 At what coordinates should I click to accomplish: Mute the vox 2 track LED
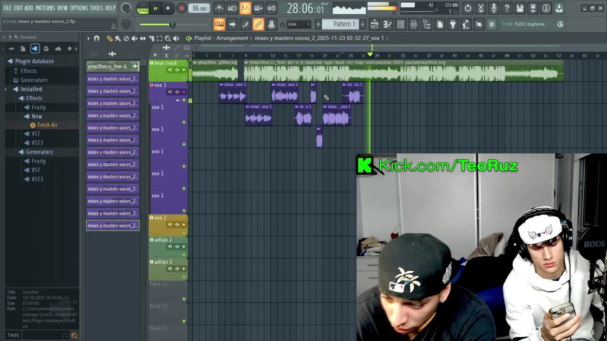coord(184,233)
